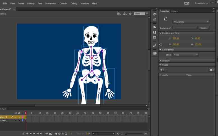Click the pink outline color of Armature layer

(23, 117)
